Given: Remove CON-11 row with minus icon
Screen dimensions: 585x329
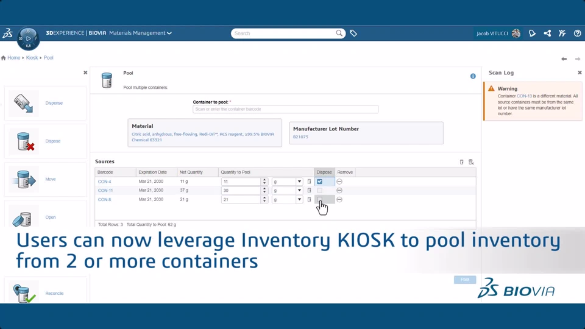Looking at the screenshot, I should 339,191.
